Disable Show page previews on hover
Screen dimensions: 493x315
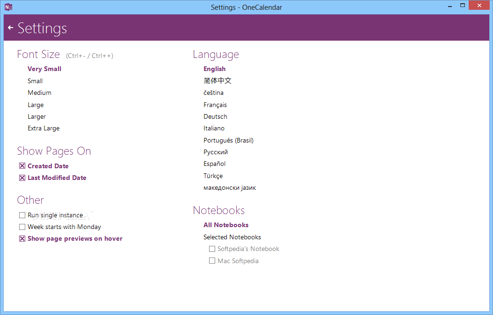point(22,239)
